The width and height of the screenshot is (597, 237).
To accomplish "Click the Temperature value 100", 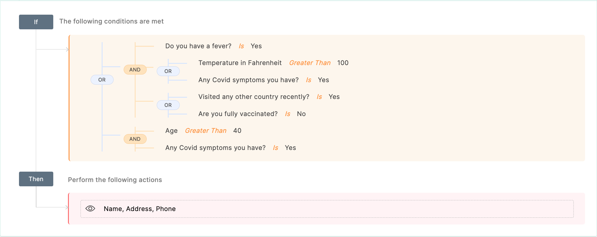I will tap(343, 63).
